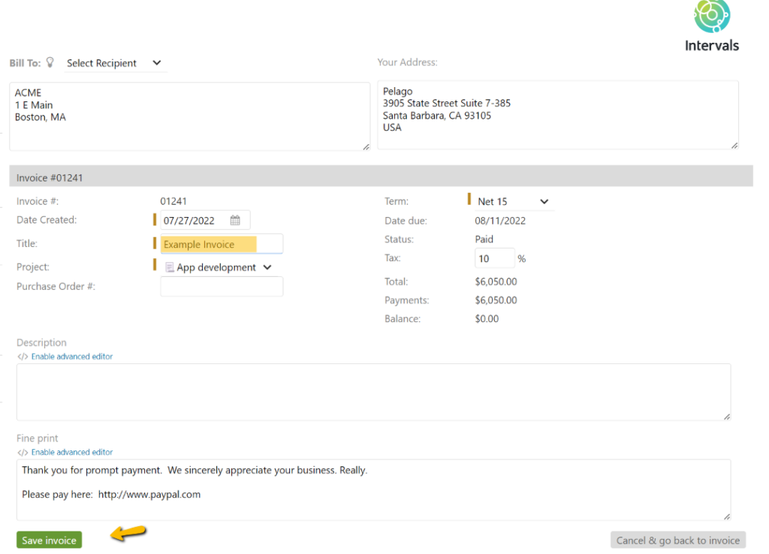Screen dimensions: 769x554
Task: Click inside the Tax percentage field
Action: pyautogui.click(x=494, y=257)
